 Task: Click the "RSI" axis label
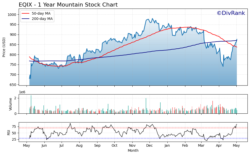9,132
